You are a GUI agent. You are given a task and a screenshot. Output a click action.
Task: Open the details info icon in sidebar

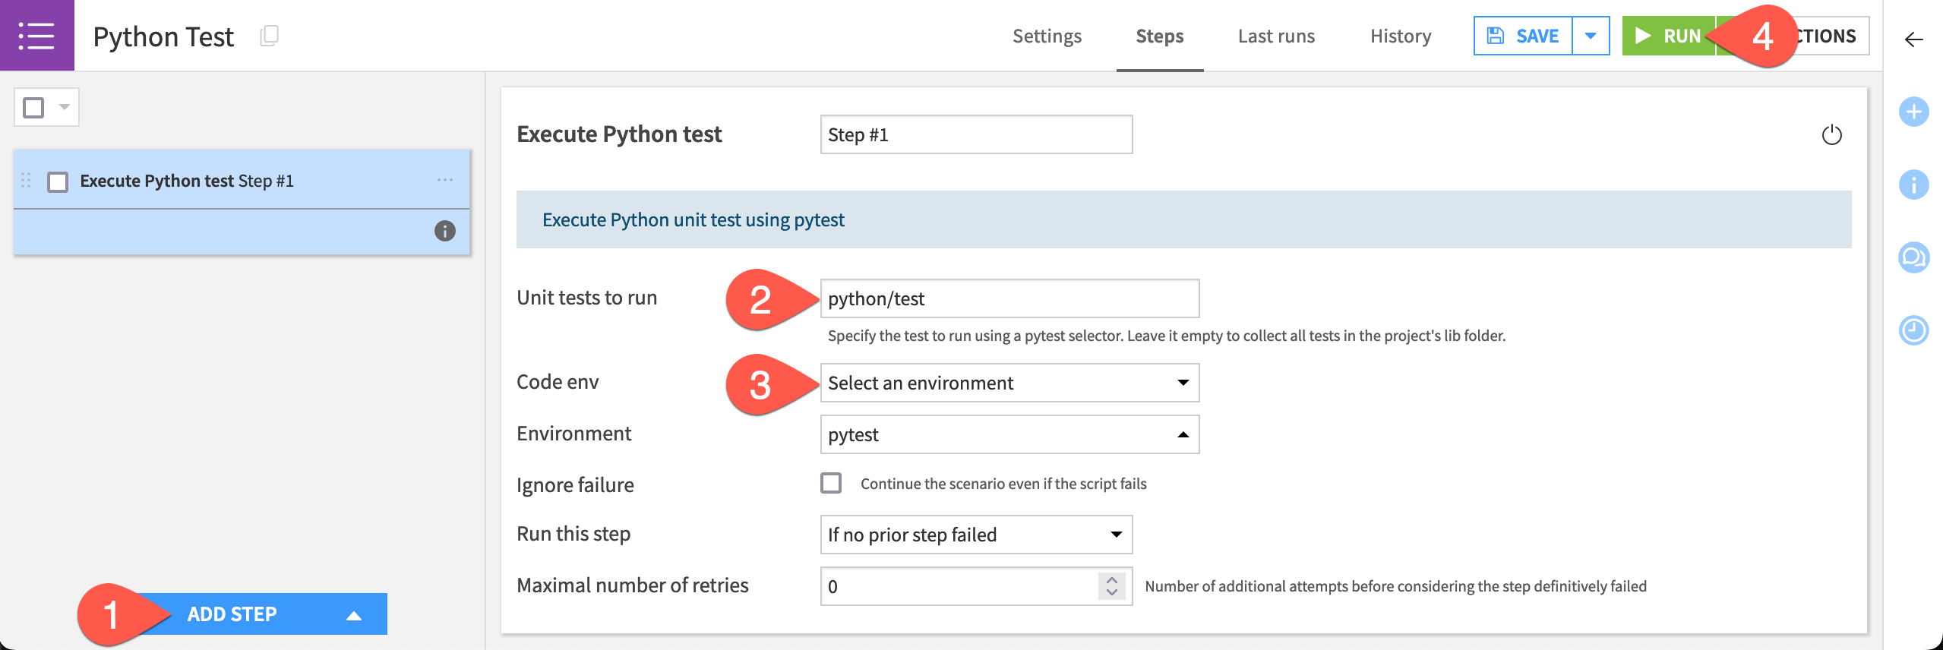click(x=1913, y=185)
